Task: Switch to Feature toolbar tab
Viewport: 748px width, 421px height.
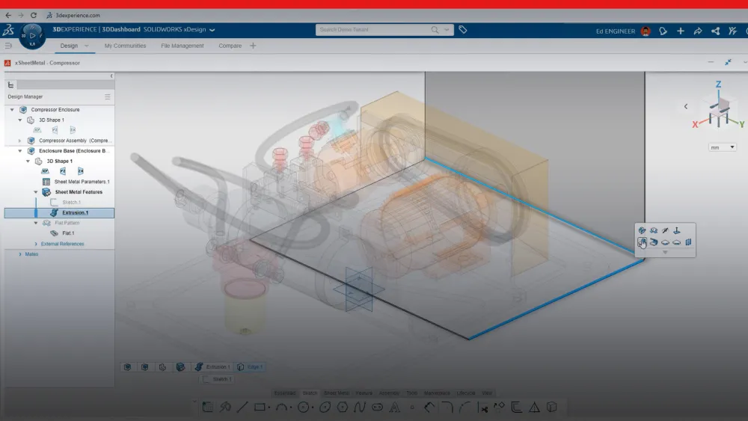Action: pos(364,393)
